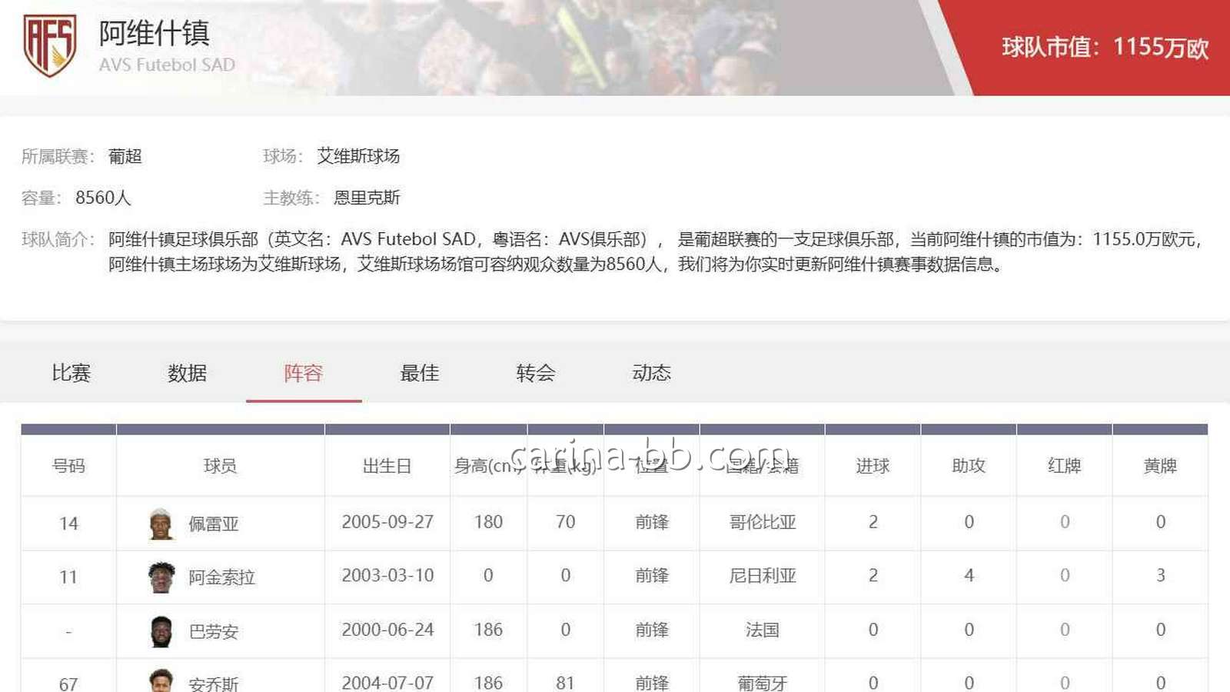Image resolution: width=1230 pixels, height=692 pixels.
Task: Click birth date 2005-09-27
Action: [387, 522]
